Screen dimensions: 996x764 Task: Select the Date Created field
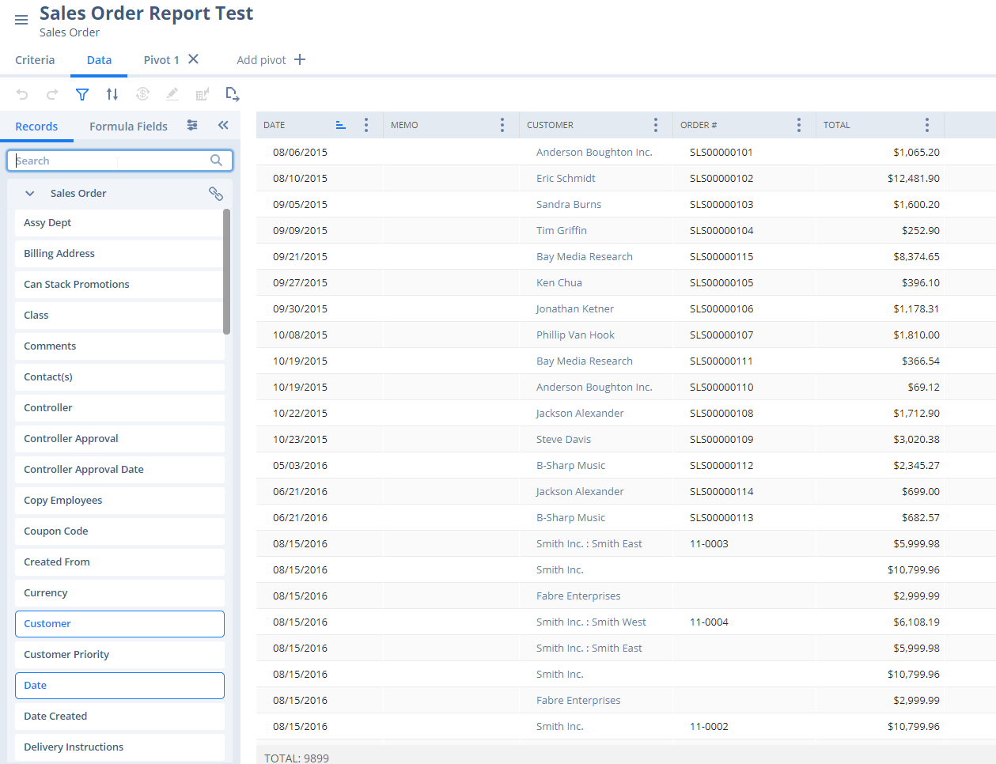(x=119, y=717)
